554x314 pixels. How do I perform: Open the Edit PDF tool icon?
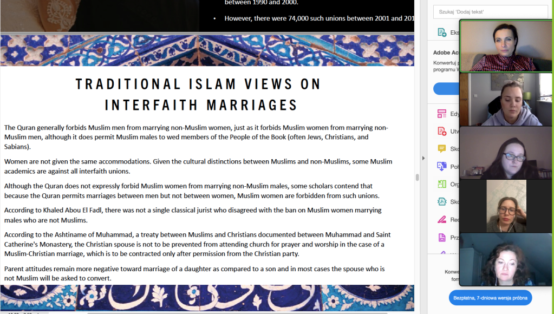441,114
